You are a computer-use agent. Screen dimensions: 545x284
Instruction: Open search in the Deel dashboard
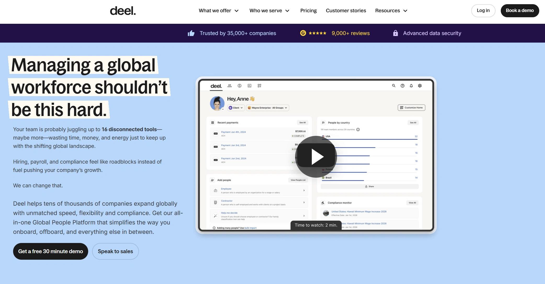click(x=394, y=86)
